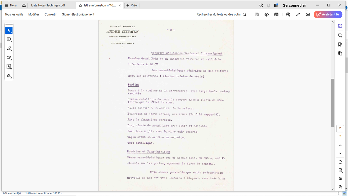Switch to Liste Notes Techniqes.pdf tab
This screenshot has width=348, height=196.
tap(48, 5)
